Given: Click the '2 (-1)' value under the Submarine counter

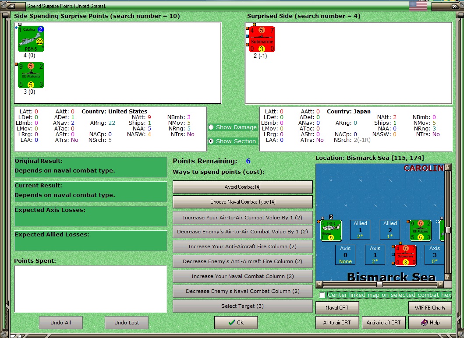Looking at the screenshot, I should 260,56.
